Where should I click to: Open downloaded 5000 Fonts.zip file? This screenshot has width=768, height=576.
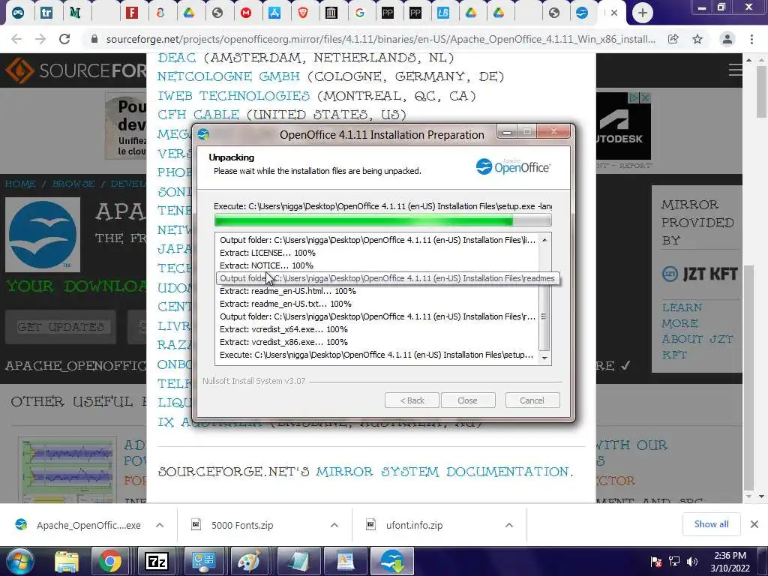coord(242,525)
